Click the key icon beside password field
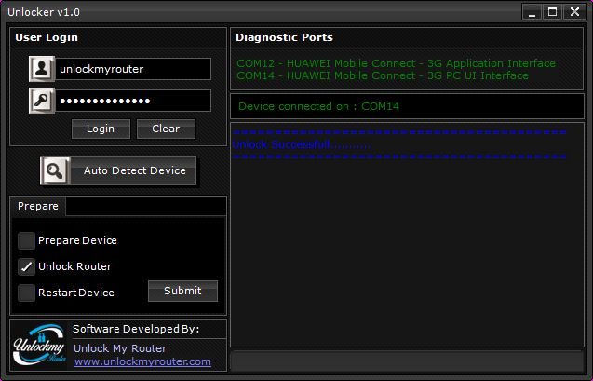The height and width of the screenshot is (381, 593). tap(42, 101)
